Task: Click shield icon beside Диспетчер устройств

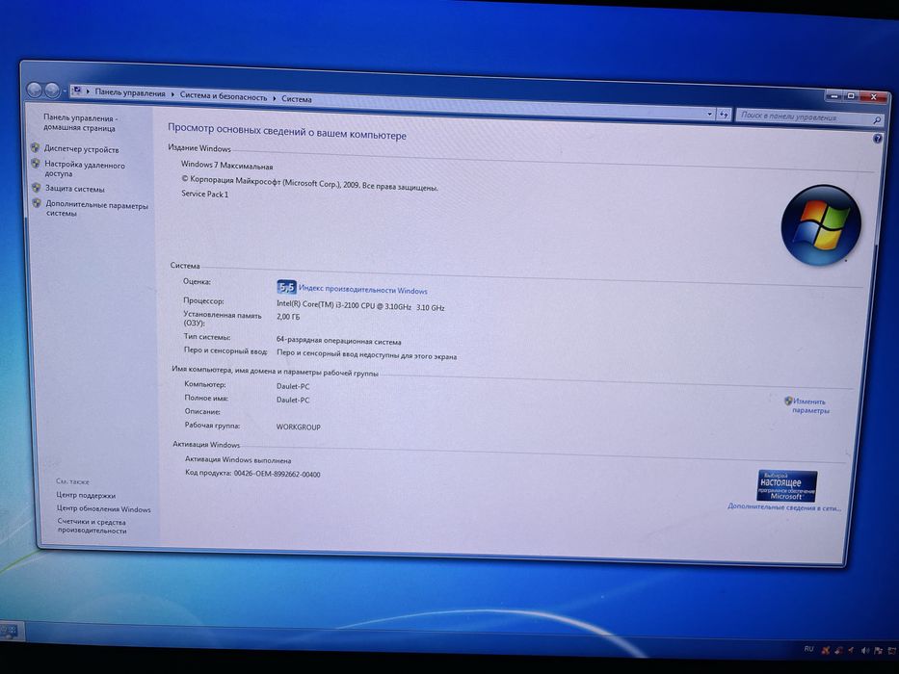Action: (35, 148)
